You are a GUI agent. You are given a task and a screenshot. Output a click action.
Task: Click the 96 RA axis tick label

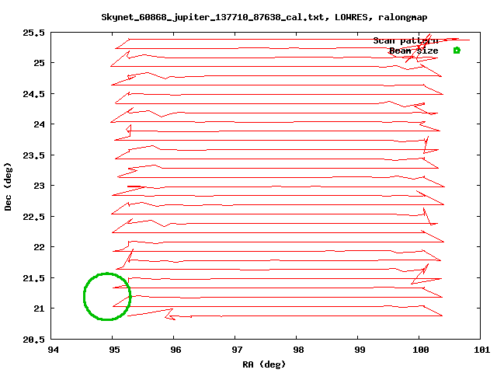coord(176,350)
